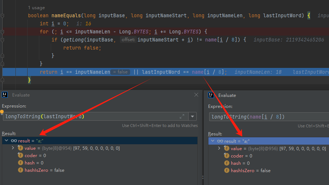Collapse the left result = "a;" node
Image resolution: width=329 pixels, height=185 pixels.
point(6,141)
